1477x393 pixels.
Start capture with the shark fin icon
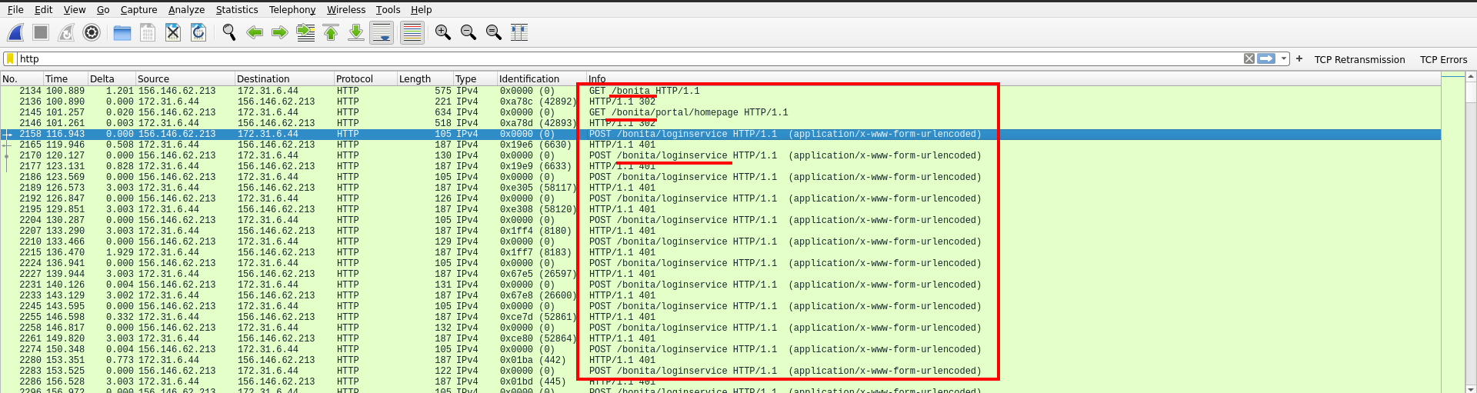click(15, 32)
